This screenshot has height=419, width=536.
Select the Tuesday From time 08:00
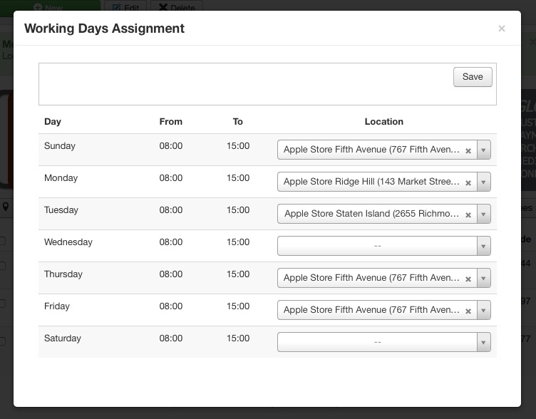point(171,209)
